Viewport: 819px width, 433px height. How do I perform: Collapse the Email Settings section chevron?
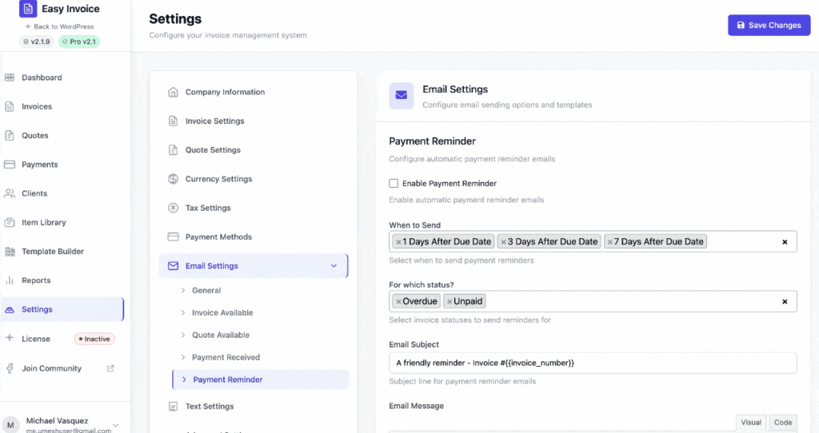tap(334, 266)
